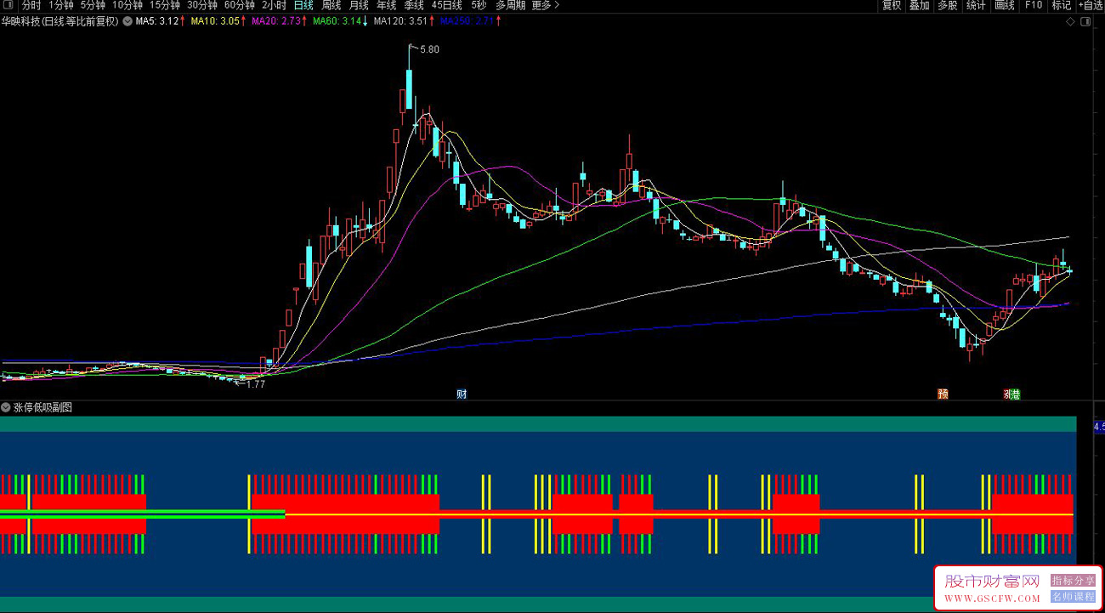Switch to 年线 yearly chart

pos(386,5)
